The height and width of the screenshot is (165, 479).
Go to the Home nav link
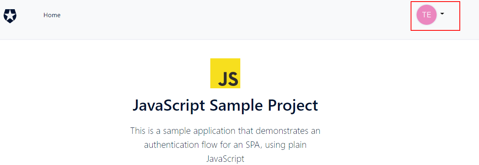(52, 15)
